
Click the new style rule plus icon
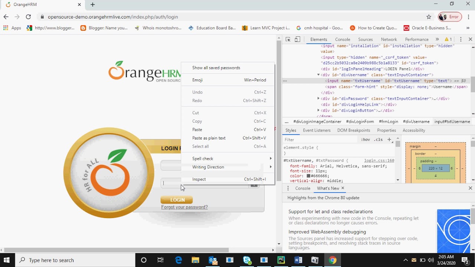click(x=389, y=139)
